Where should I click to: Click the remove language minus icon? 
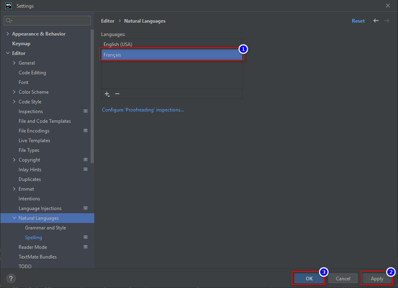point(117,94)
